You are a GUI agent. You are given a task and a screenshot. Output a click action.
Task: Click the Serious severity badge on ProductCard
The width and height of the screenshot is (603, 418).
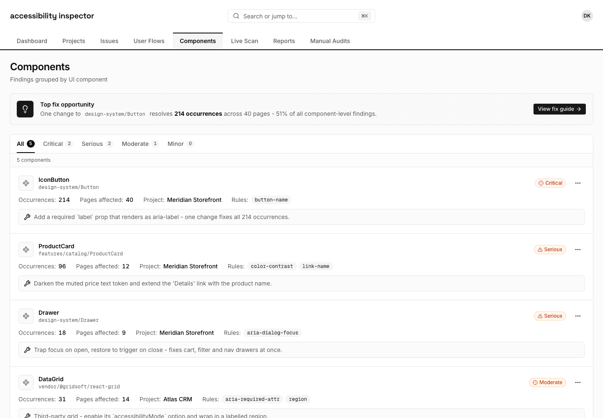coord(550,250)
